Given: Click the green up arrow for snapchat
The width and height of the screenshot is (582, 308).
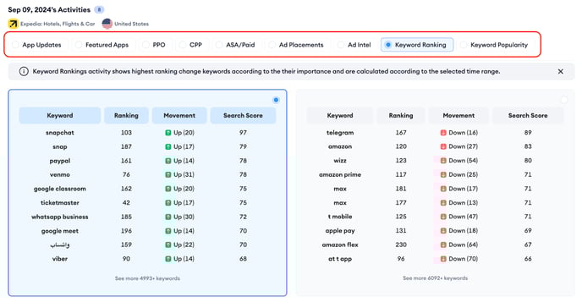Looking at the screenshot, I should pos(168,133).
